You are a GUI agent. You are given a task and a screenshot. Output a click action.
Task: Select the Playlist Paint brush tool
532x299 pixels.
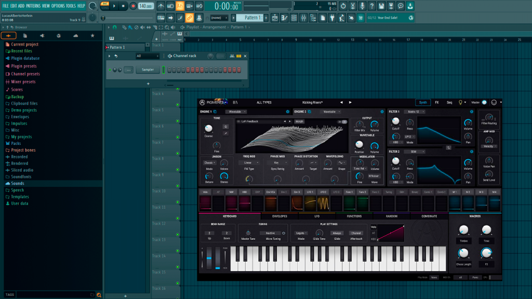pyautogui.click(x=130, y=28)
